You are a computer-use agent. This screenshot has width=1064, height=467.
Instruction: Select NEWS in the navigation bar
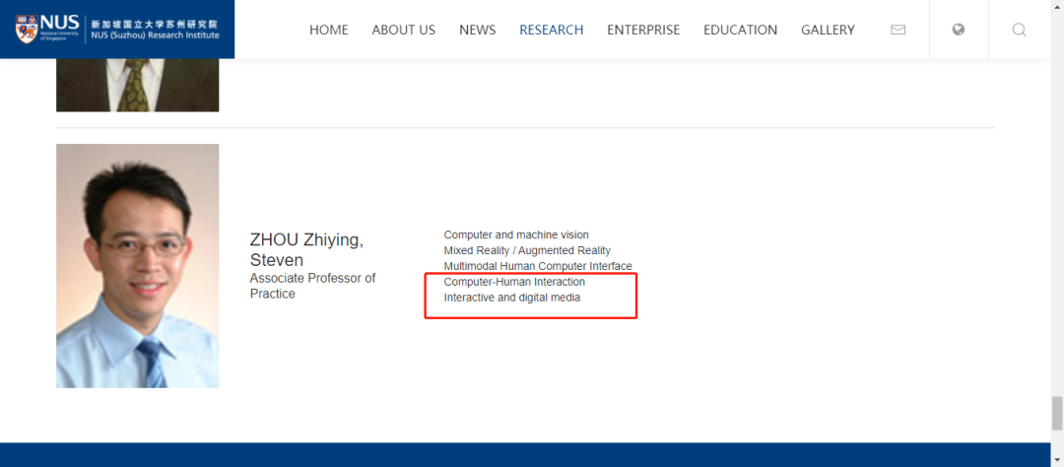tap(477, 30)
